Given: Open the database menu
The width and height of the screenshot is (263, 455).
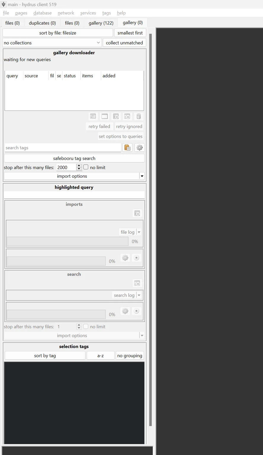Looking at the screenshot, I should tap(42, 13).
